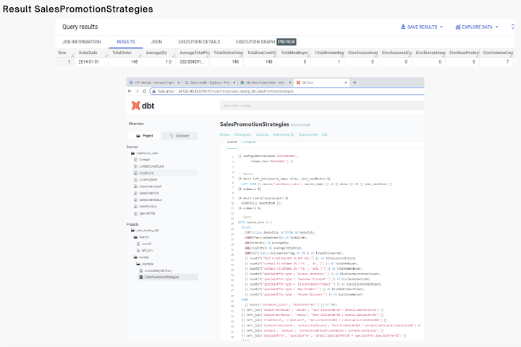Show the Compiled SQL code
The height and width of the screenshot is (347, 521).
click(248, 142)
